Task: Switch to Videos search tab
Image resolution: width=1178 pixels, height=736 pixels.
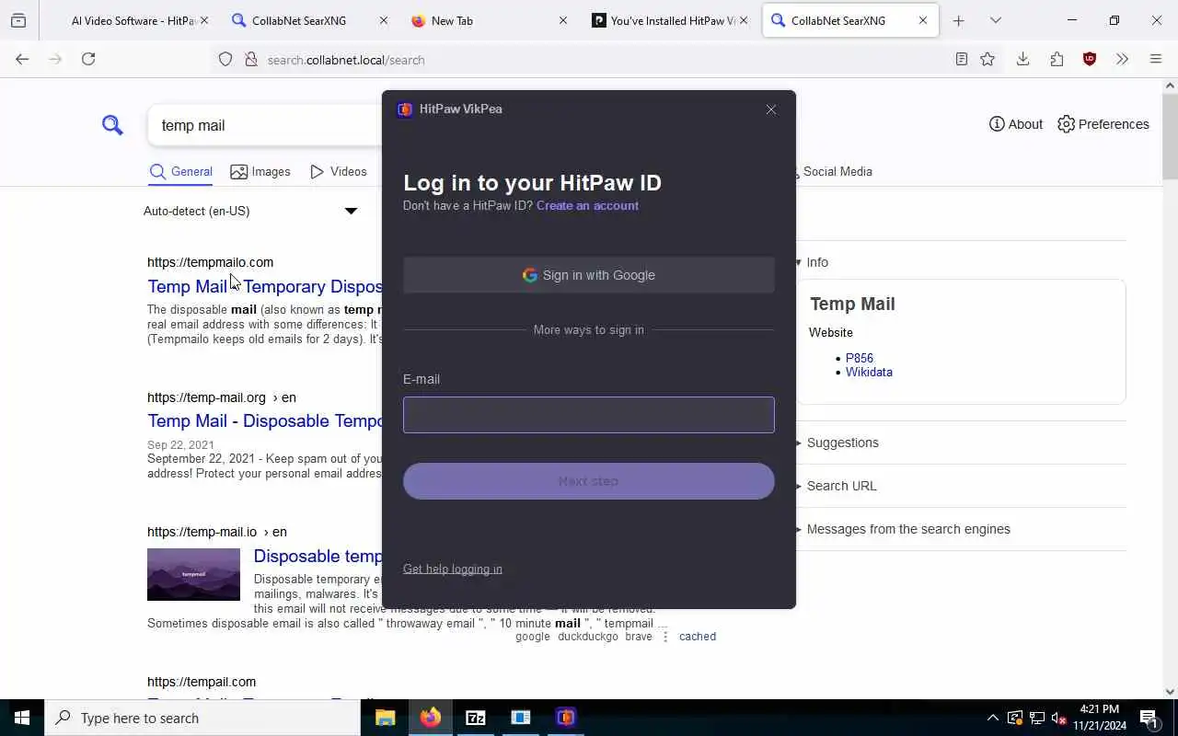Action: point(339,171)
